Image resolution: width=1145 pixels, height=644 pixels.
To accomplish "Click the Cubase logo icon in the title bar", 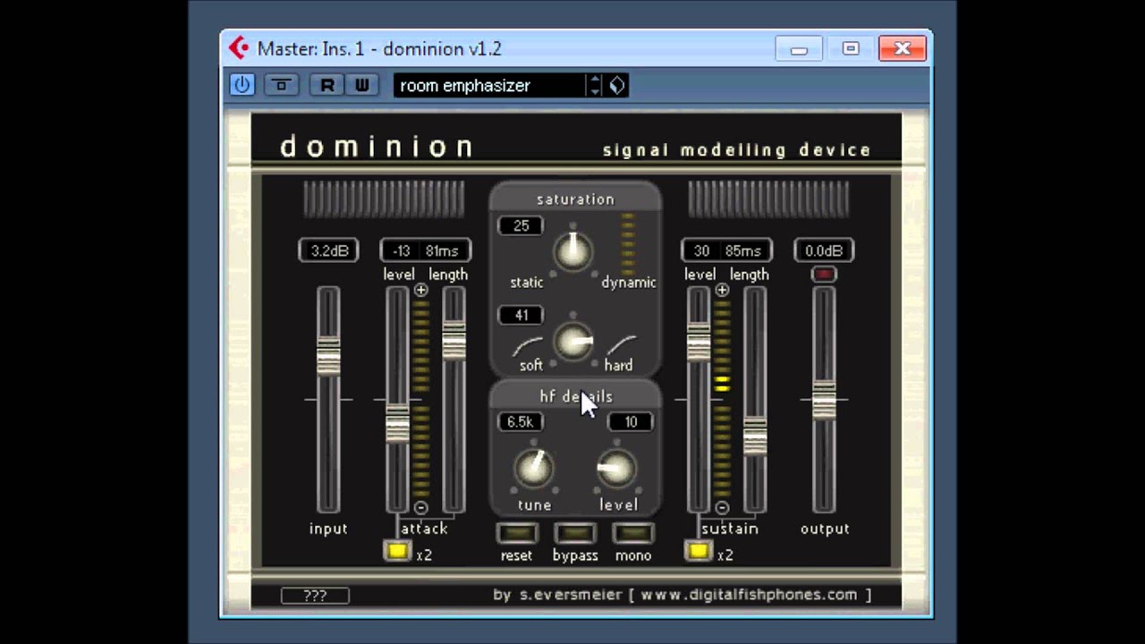I will (239, 47).
